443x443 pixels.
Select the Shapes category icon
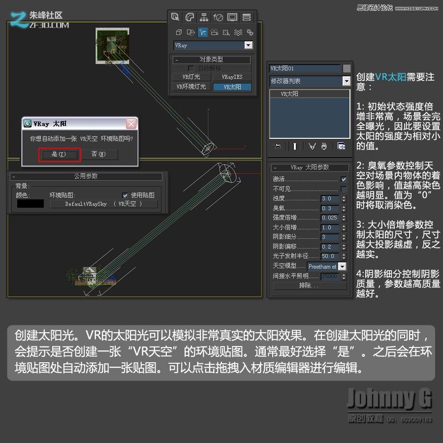190,32
